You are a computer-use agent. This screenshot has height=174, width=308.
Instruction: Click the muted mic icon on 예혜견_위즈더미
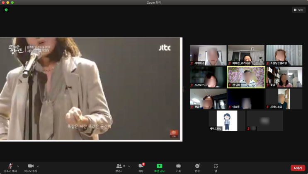(x=230, y=63)
